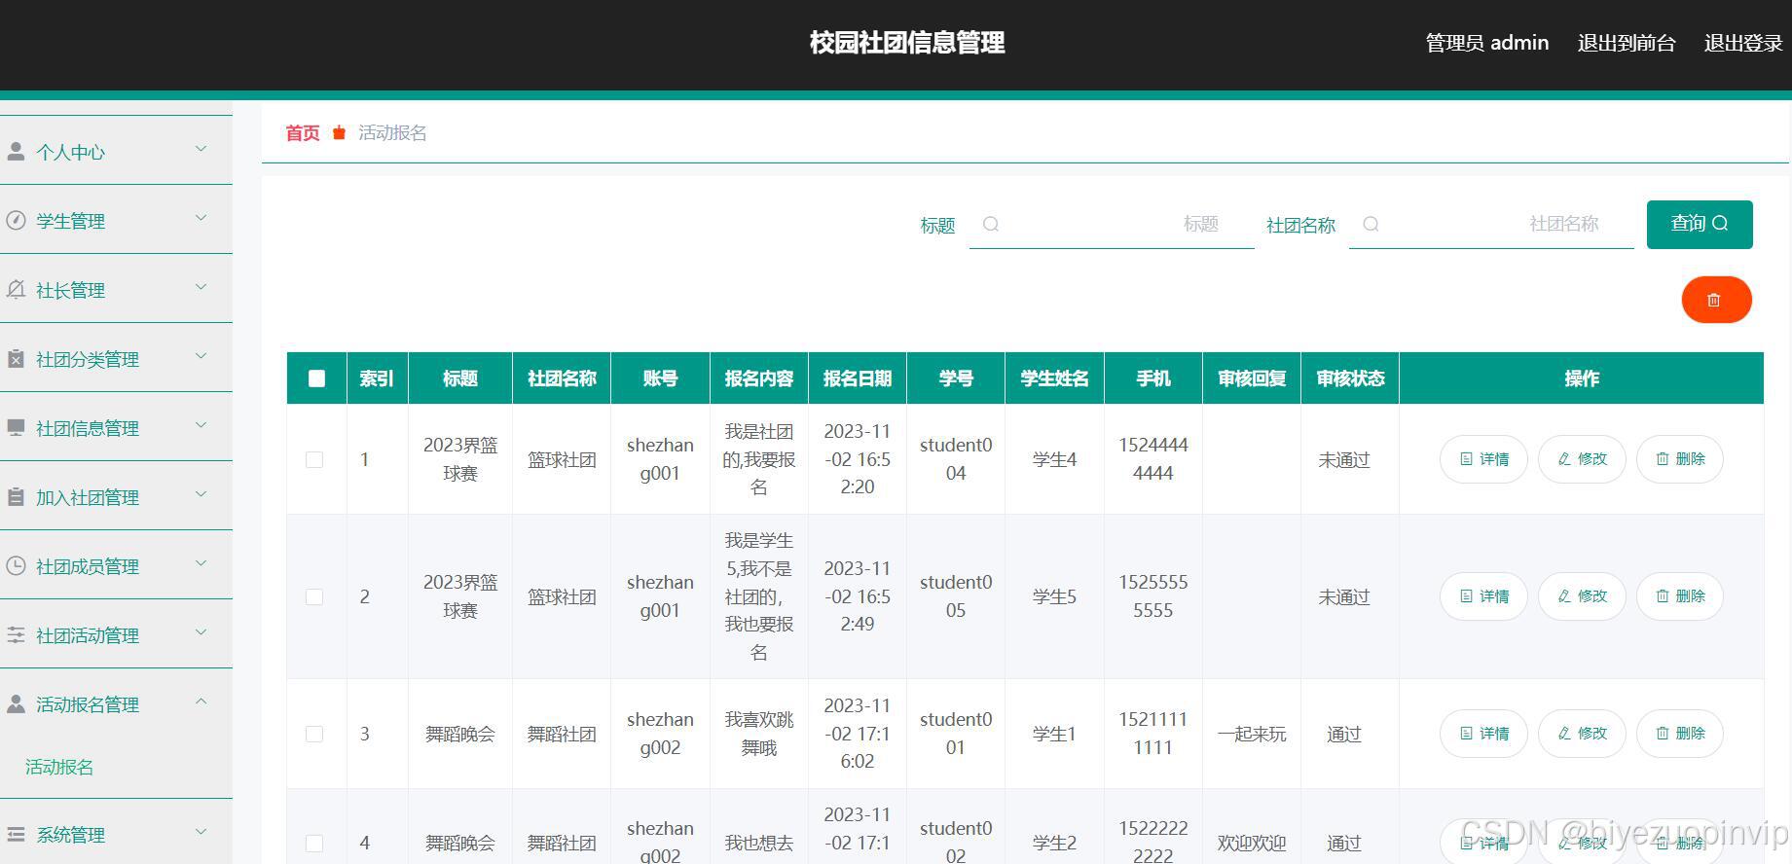This screenshot has height=864, width=1792.
Task: Open the 学生管理 sidebar menu
Action: point(116,220)
